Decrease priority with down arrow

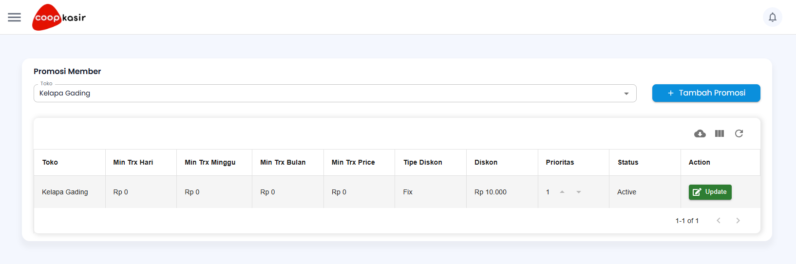[x=579, y=192]
